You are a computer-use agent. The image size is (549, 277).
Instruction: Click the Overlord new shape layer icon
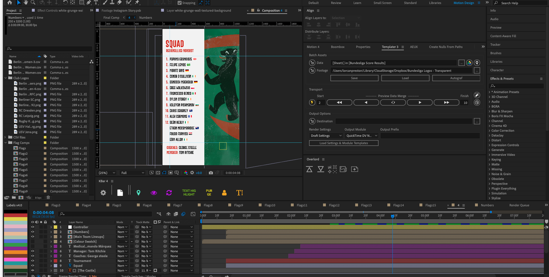[355, 169]
